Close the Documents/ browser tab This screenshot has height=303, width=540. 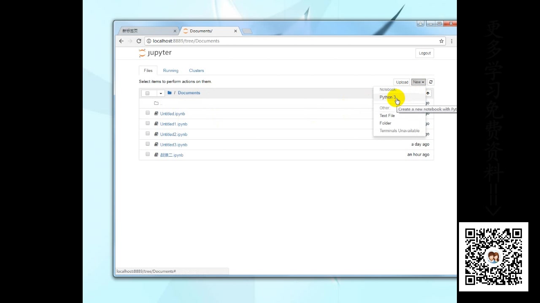pos(235,31)
